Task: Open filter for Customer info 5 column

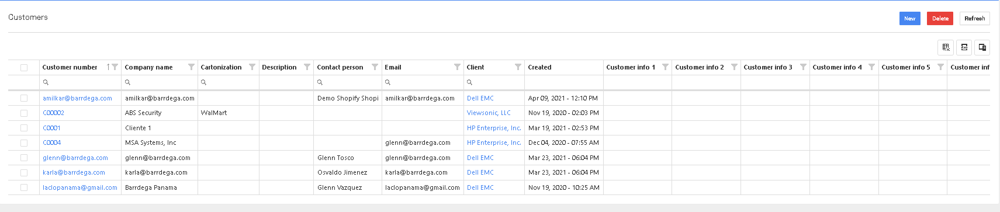Action: click(x=940, y=67)
